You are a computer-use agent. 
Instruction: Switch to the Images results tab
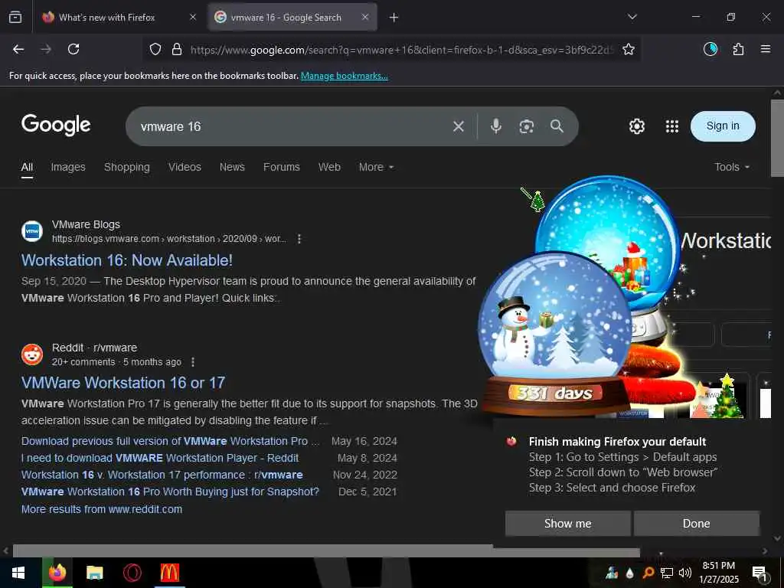68,167
